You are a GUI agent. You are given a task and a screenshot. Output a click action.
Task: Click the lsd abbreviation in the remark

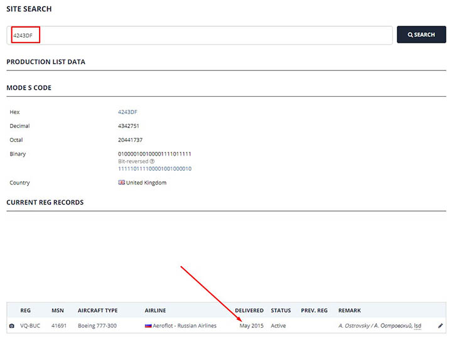[x=417, y=326]
